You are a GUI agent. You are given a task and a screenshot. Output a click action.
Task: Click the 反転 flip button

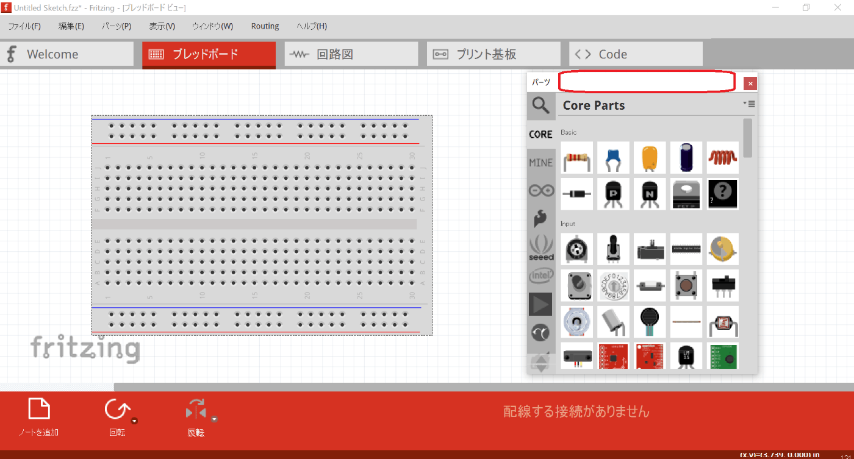196,418
